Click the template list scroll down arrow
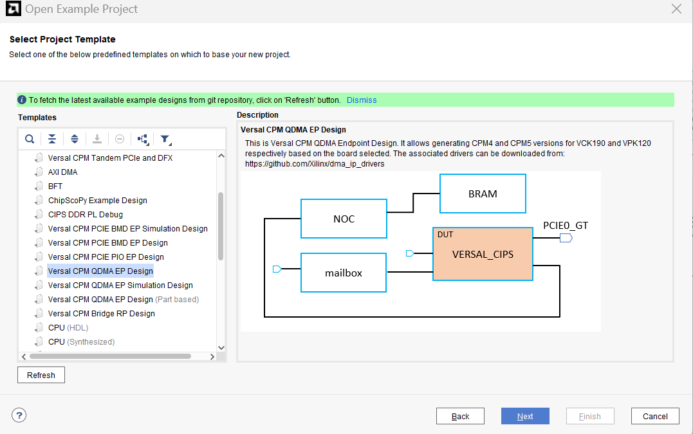Viewport: 693px width, 434px height. [x=221, y=347]
